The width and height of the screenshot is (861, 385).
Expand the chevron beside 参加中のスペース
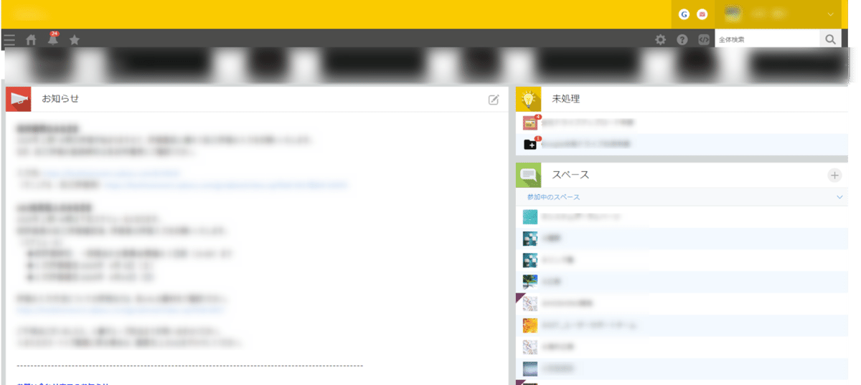click(839, 196)
